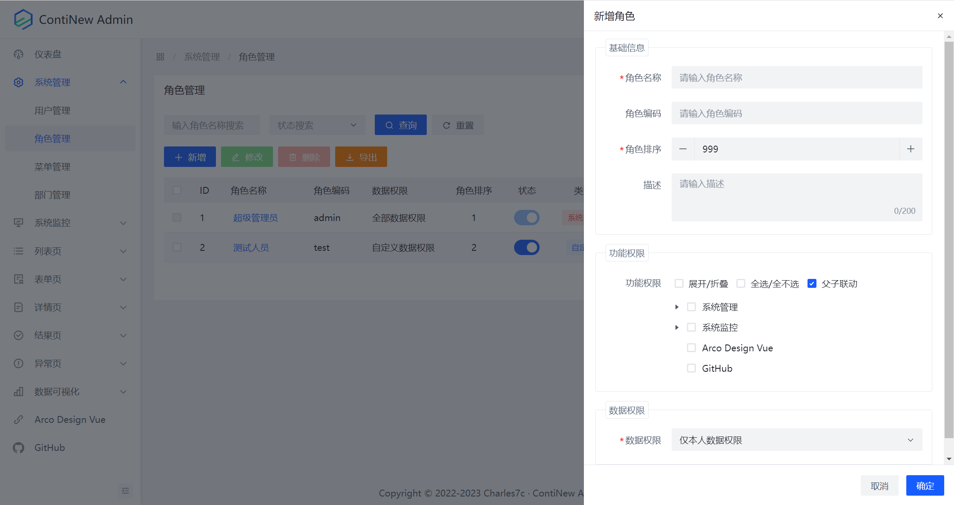Click the 查询 search button
The width and height of the screenshot is (954, 505).
point(400,125)
